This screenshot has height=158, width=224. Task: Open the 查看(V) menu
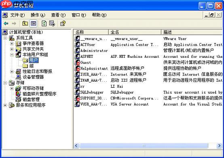click(58, 15)
